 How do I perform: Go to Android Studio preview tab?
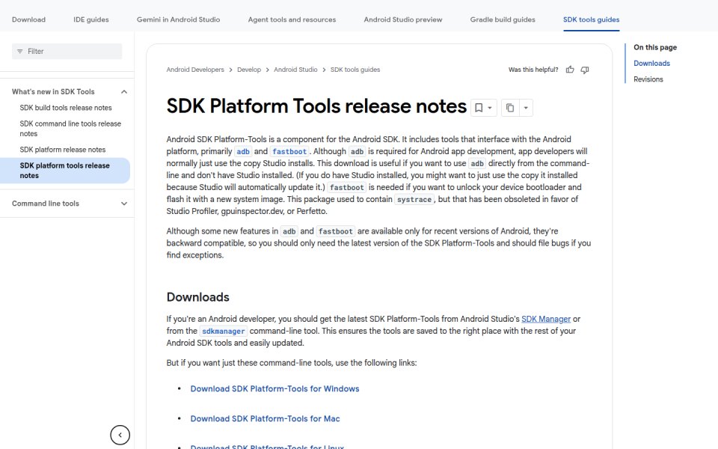point(403,19)
